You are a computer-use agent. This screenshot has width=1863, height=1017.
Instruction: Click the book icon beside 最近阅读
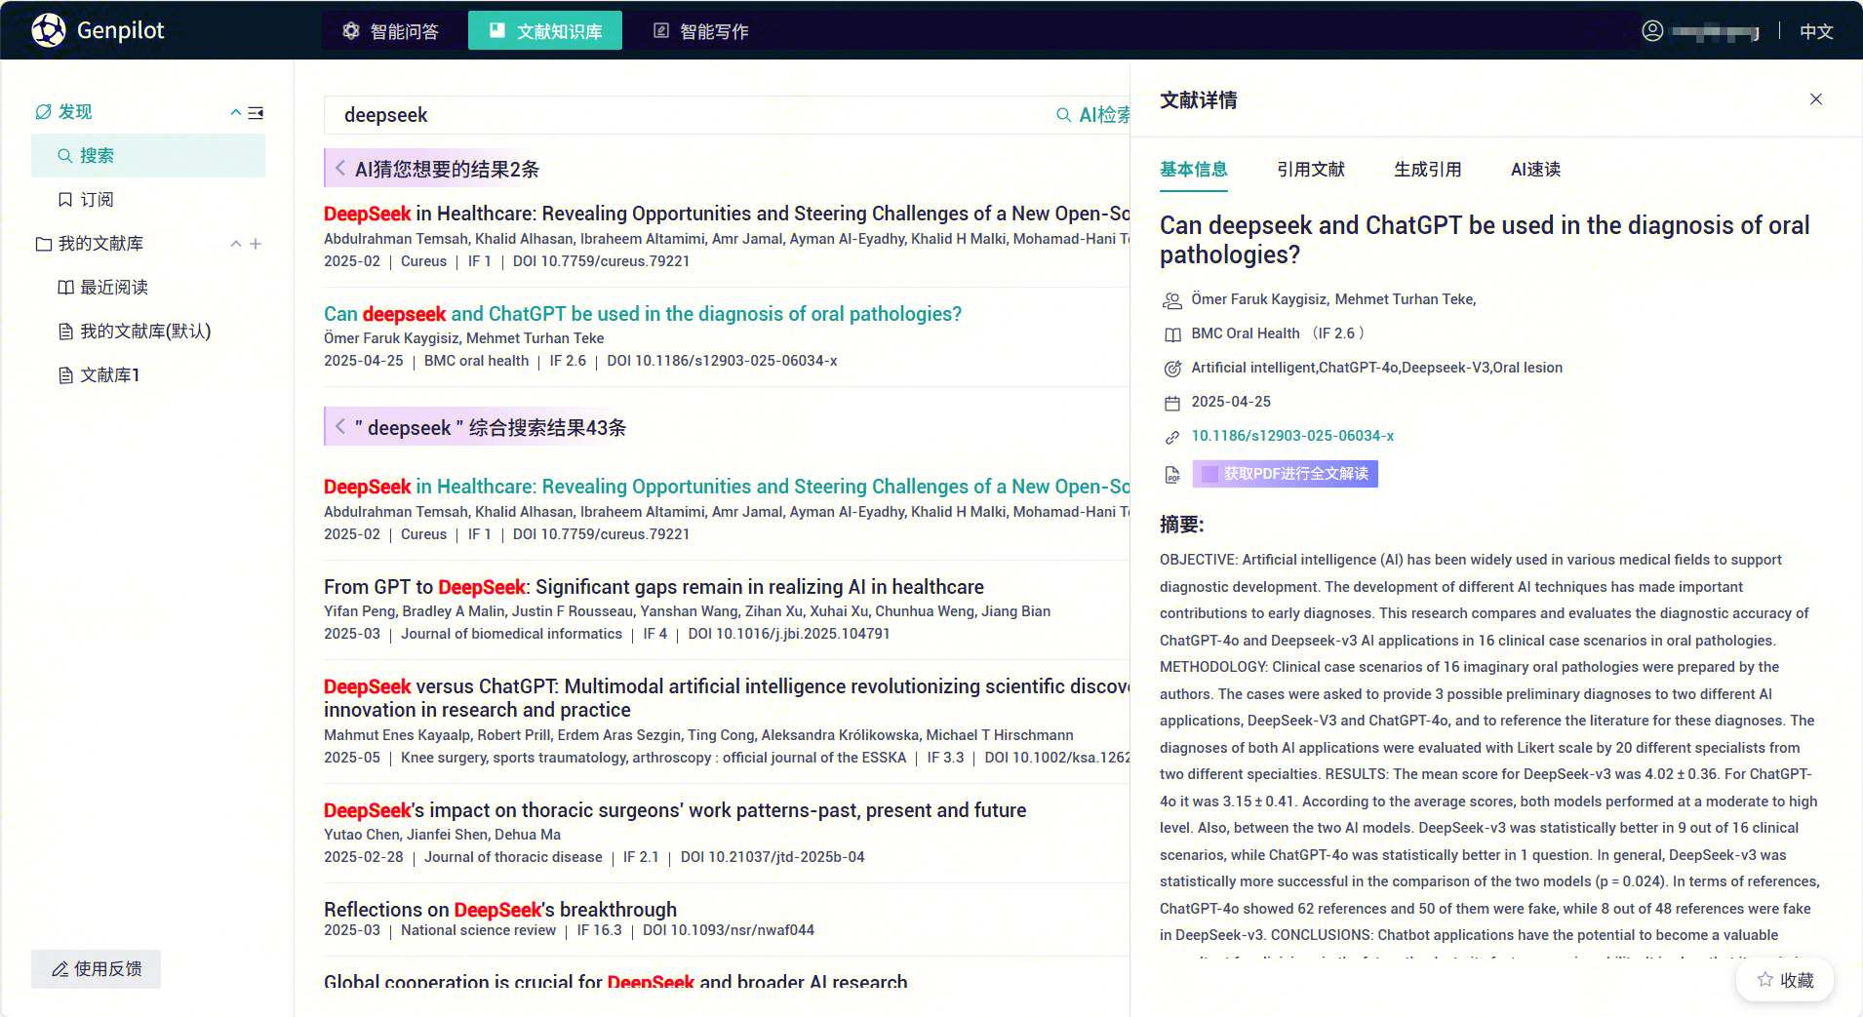point(65,288)
